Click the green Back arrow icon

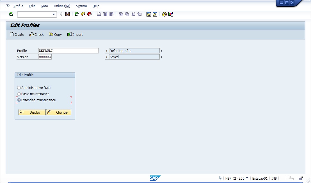click(x=77, y=14)
